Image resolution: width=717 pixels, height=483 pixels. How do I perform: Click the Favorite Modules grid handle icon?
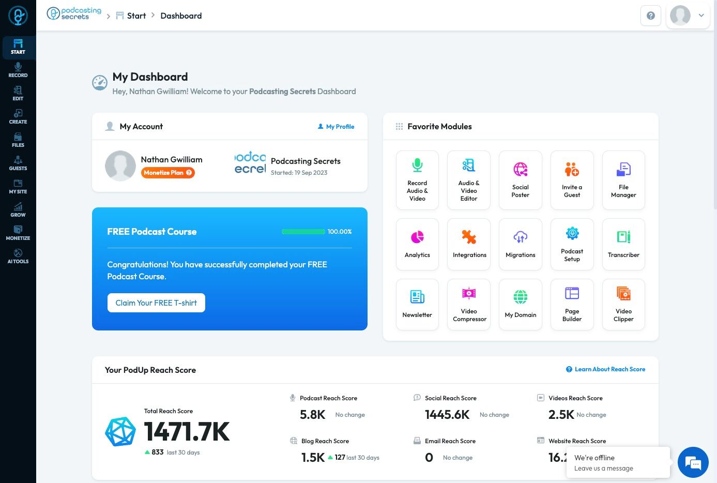[x=399, y=127]
